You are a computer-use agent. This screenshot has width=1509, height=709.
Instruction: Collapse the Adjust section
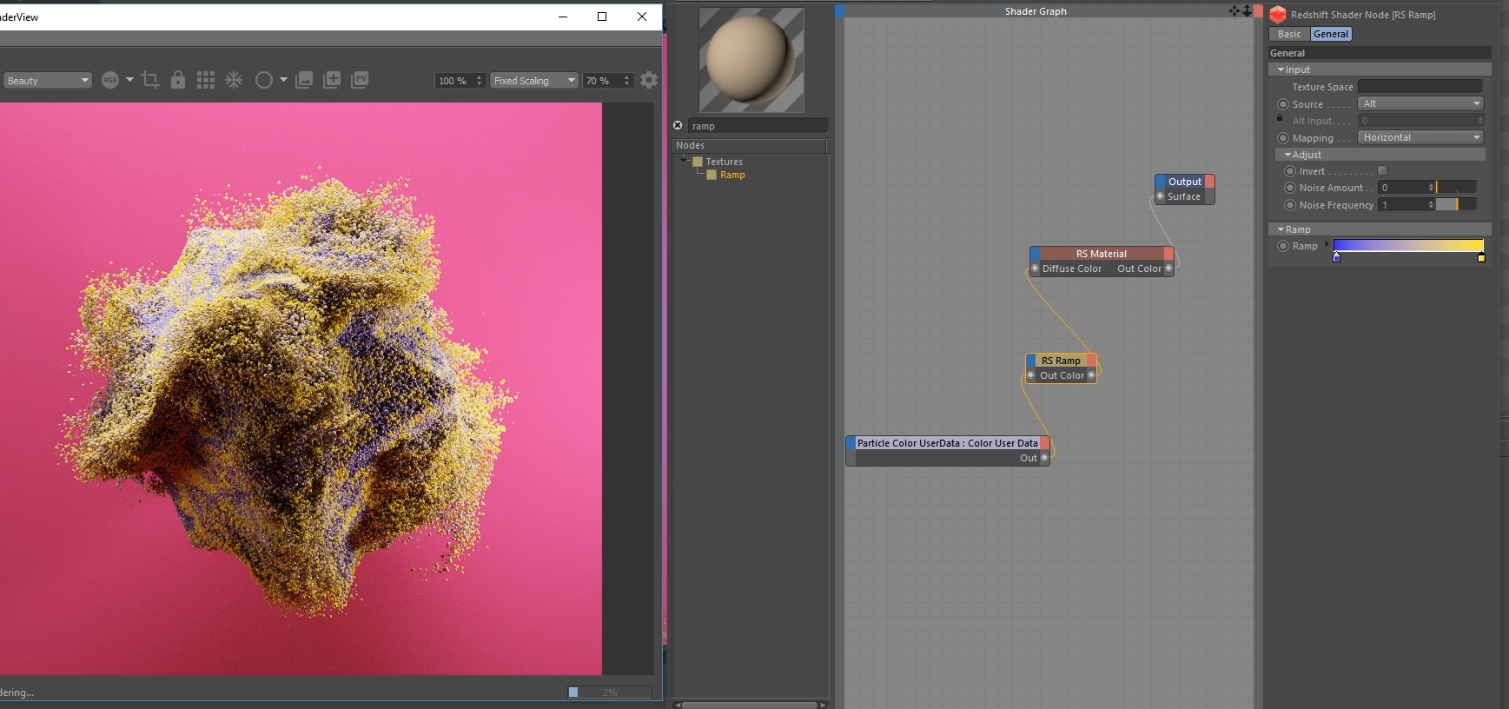coord(1288,155)
